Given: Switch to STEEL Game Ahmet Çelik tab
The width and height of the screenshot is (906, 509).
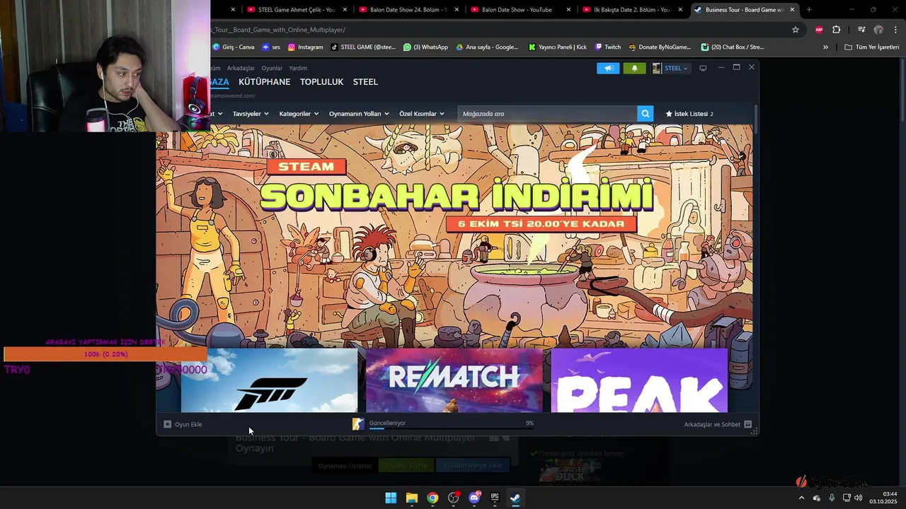Looking at the screenshot, I should [x=297, y=10].
